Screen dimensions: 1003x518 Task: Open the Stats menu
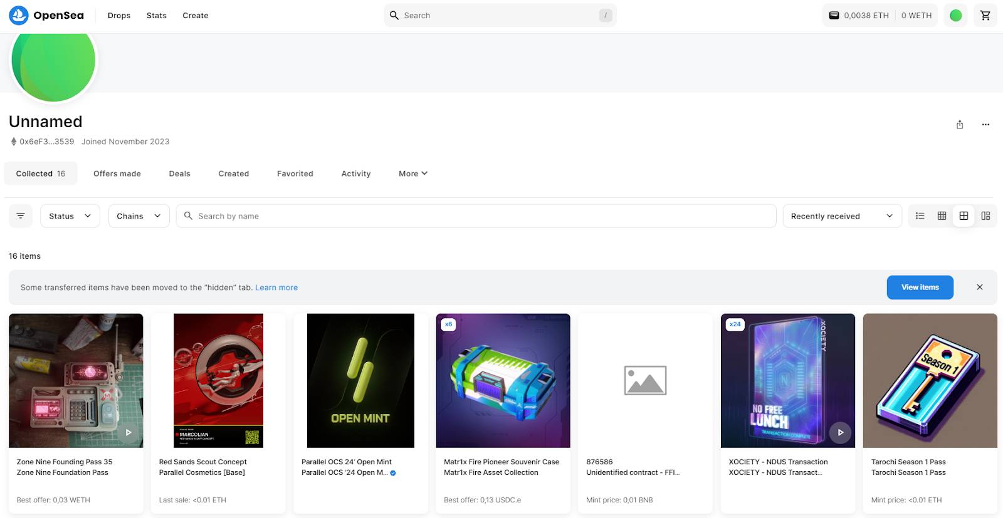[x=157, y=15]
